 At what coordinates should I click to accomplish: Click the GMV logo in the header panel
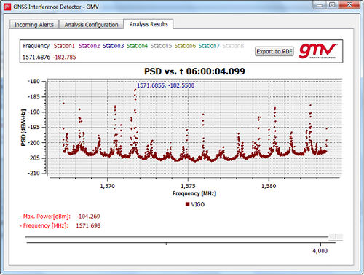pos(318,51)
